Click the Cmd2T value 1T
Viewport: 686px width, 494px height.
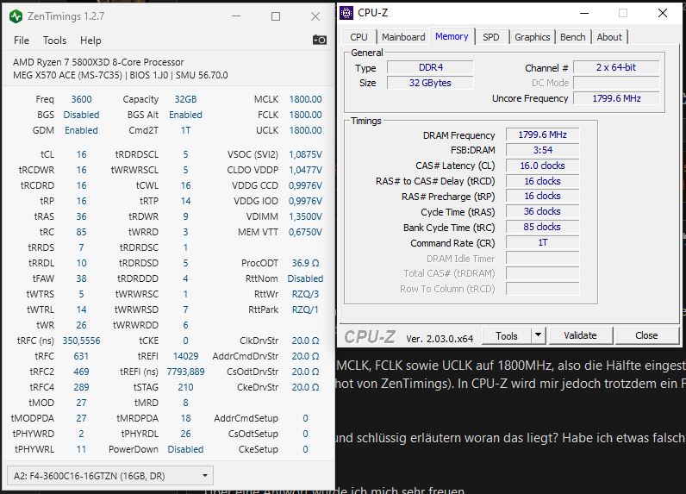[185, 130]
